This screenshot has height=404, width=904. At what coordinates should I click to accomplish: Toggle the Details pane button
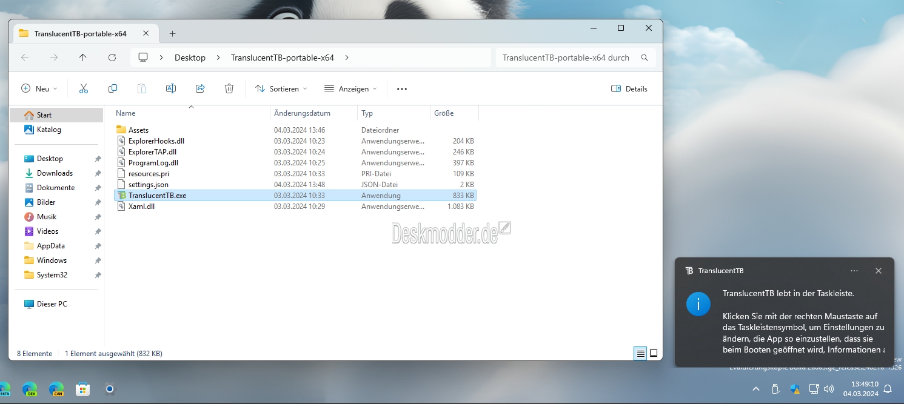point(629,88)
